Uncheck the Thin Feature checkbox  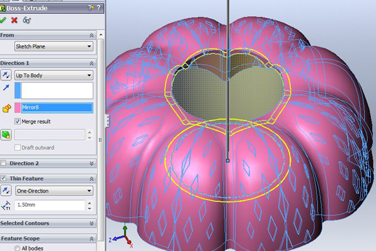pos(3,178)
